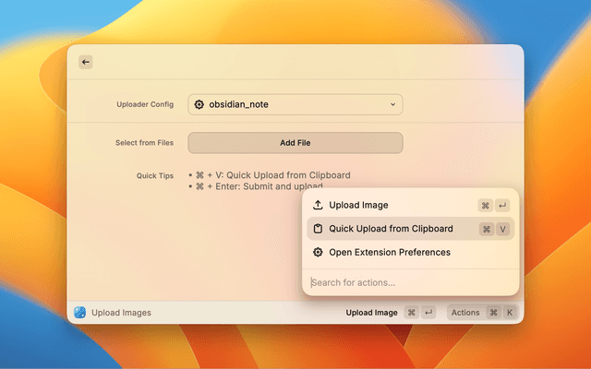Select Upload Image from the actions menu

[x=359, y=205]
